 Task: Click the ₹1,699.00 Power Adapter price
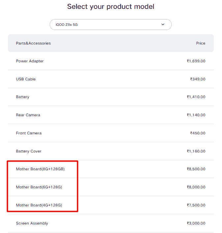(x=196, y=61)
